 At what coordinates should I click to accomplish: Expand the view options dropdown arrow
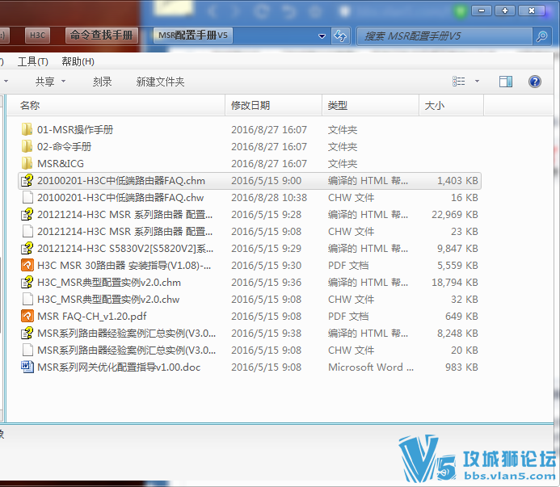(477, 82)
